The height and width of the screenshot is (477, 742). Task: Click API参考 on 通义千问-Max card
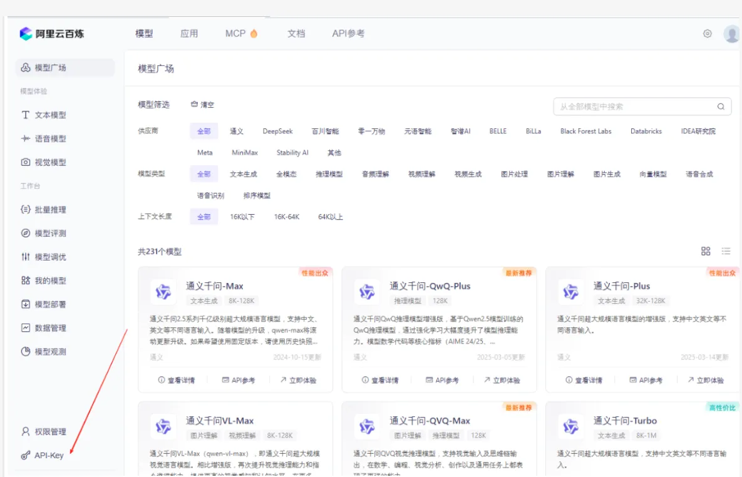coord(239,380)
